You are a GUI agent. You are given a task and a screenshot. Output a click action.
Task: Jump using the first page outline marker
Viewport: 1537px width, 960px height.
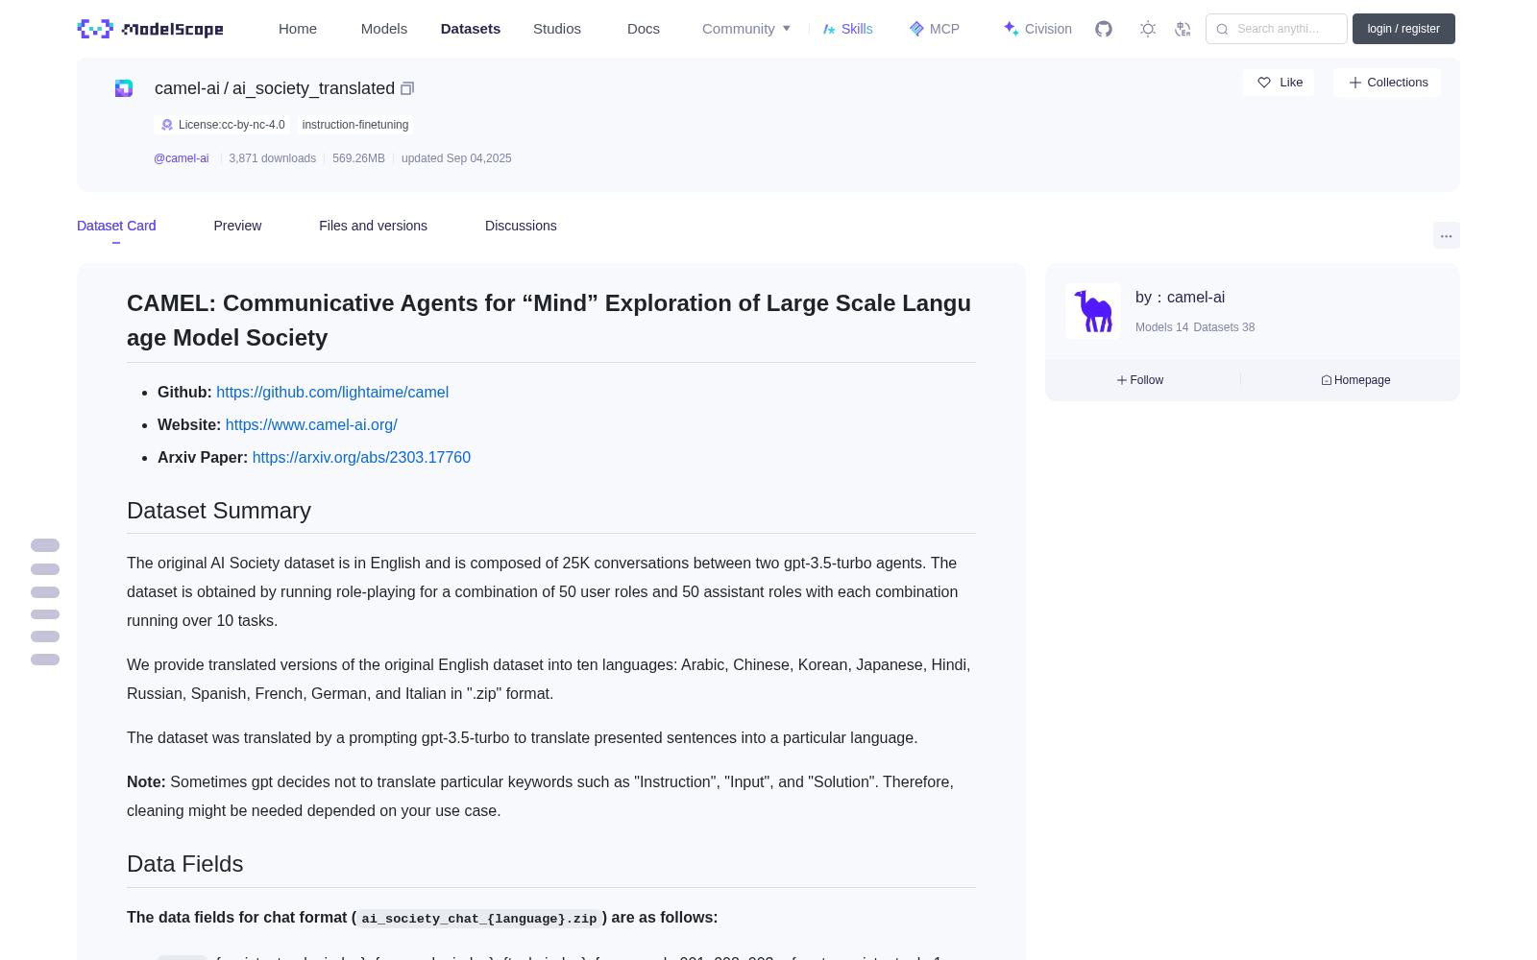pyautogui.click(x=45, y=545)
